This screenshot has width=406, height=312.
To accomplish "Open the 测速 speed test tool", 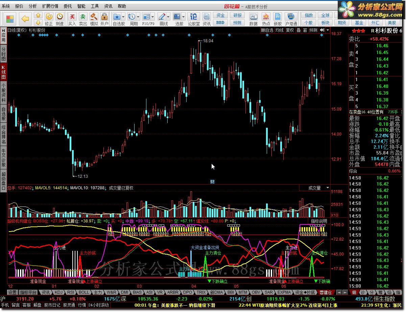I will pyautogui.click(x=60, y=19).
